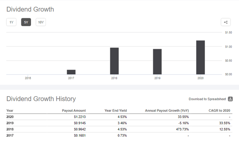
Task: Select the 10Y time range
Action: click(x=41, y=22)
